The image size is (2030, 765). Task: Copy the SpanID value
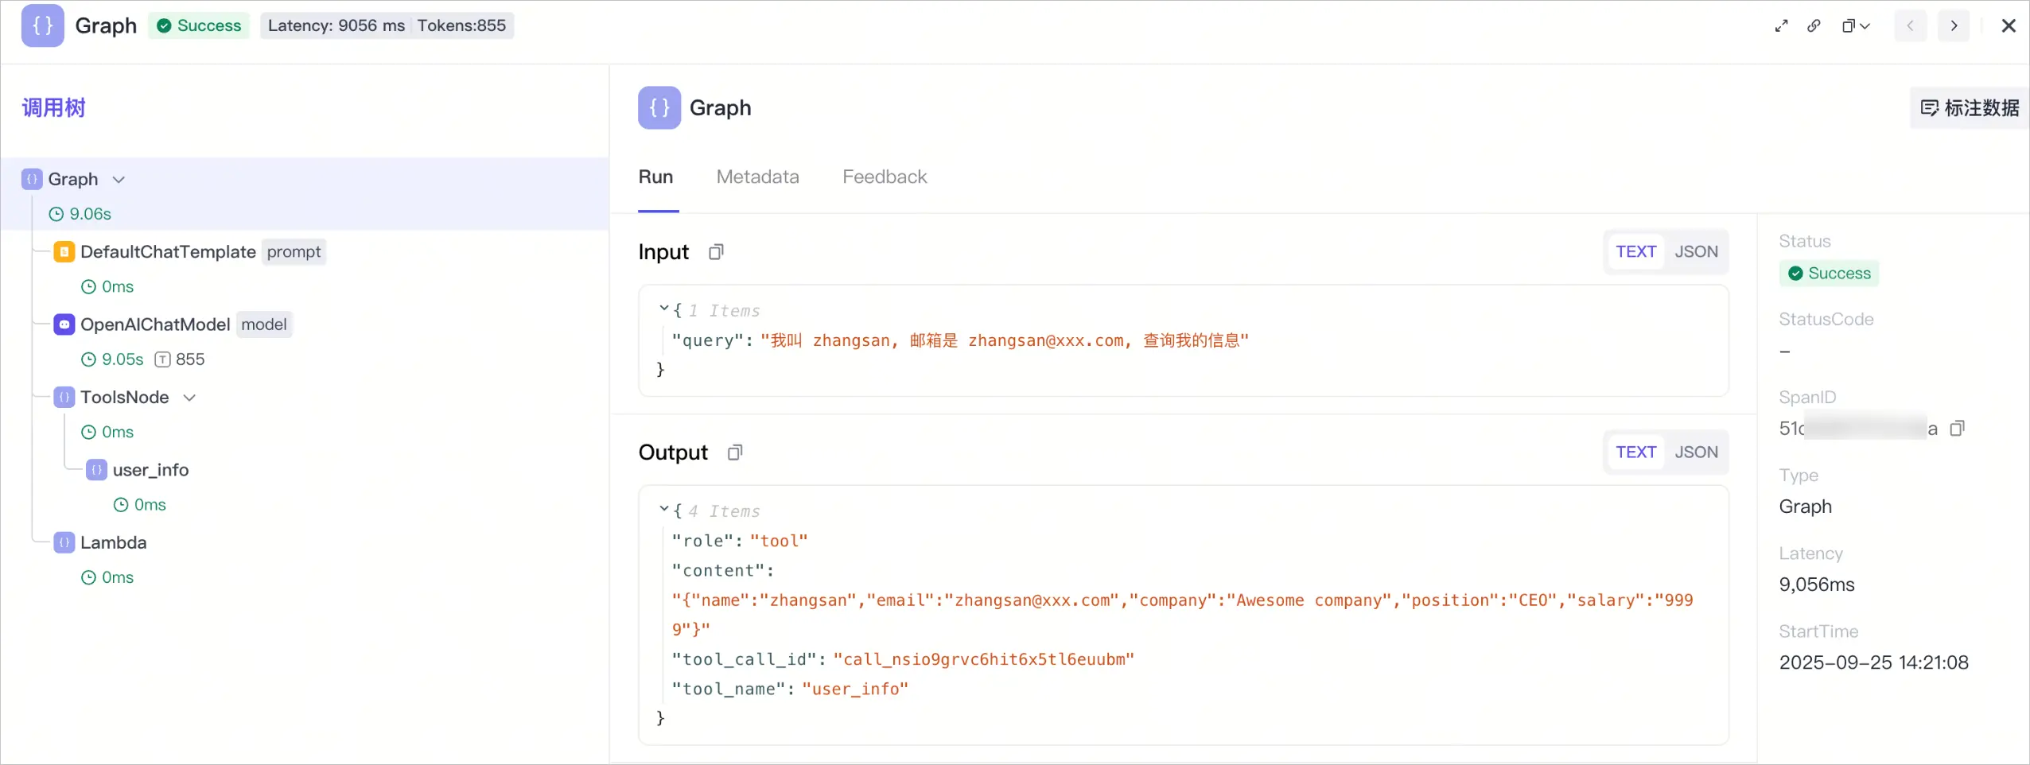(x=1957, y=429)
